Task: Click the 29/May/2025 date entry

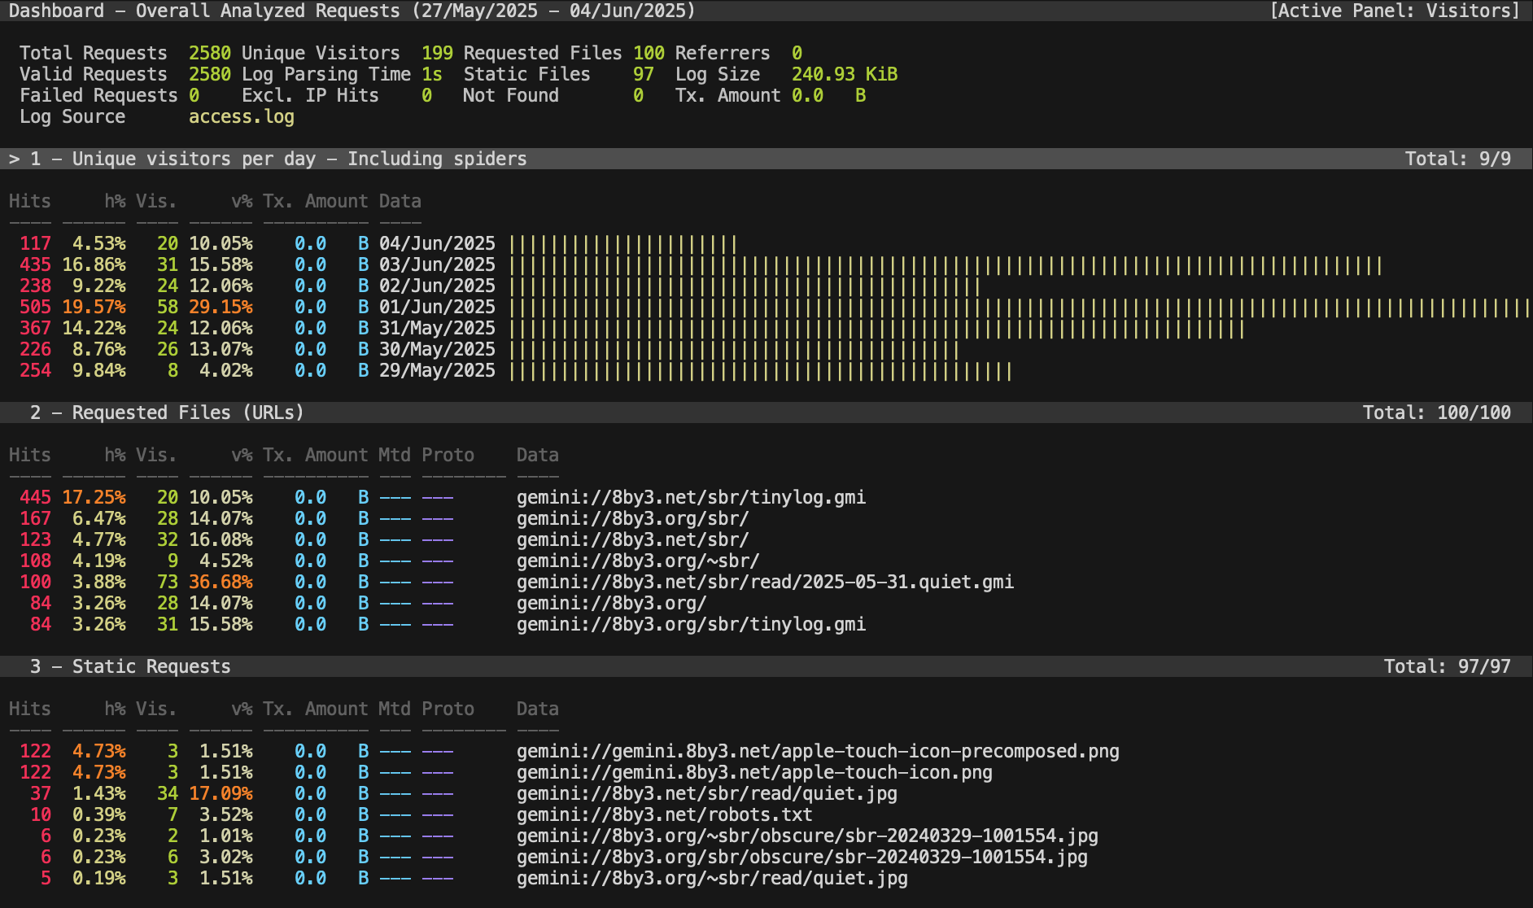Action: pos(437,370)
